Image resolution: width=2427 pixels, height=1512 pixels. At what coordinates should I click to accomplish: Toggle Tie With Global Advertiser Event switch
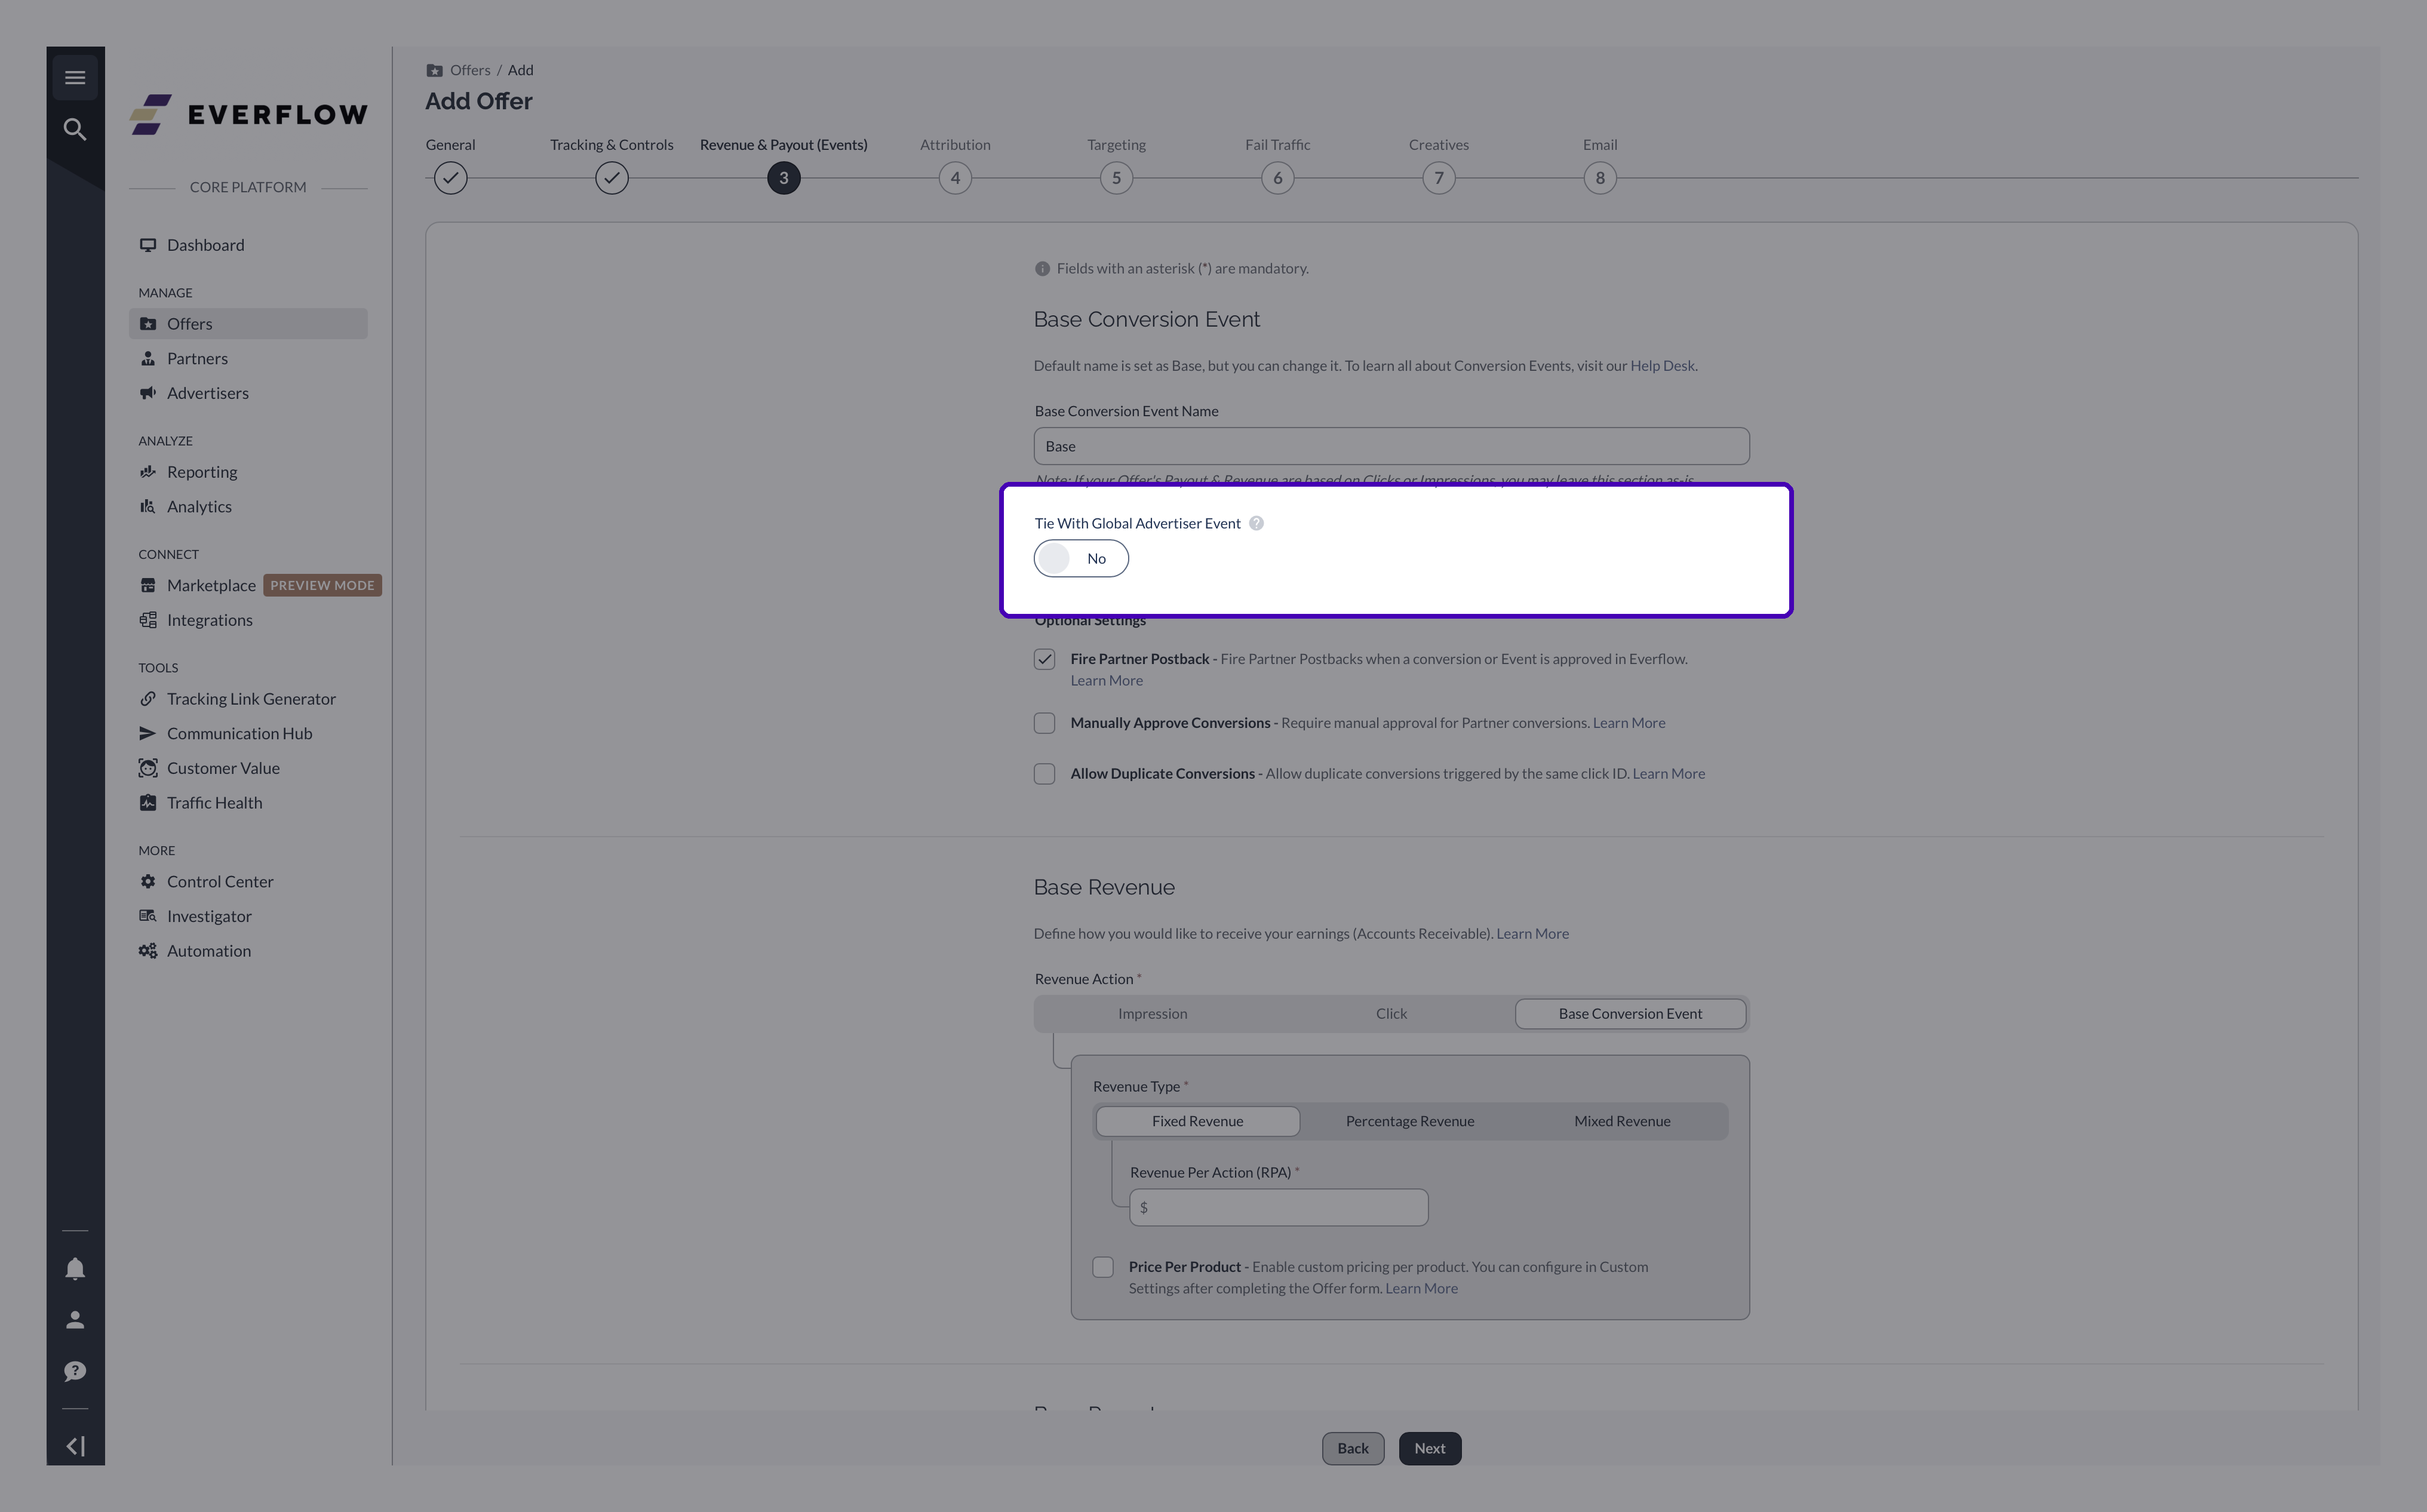coord(1081,558)
